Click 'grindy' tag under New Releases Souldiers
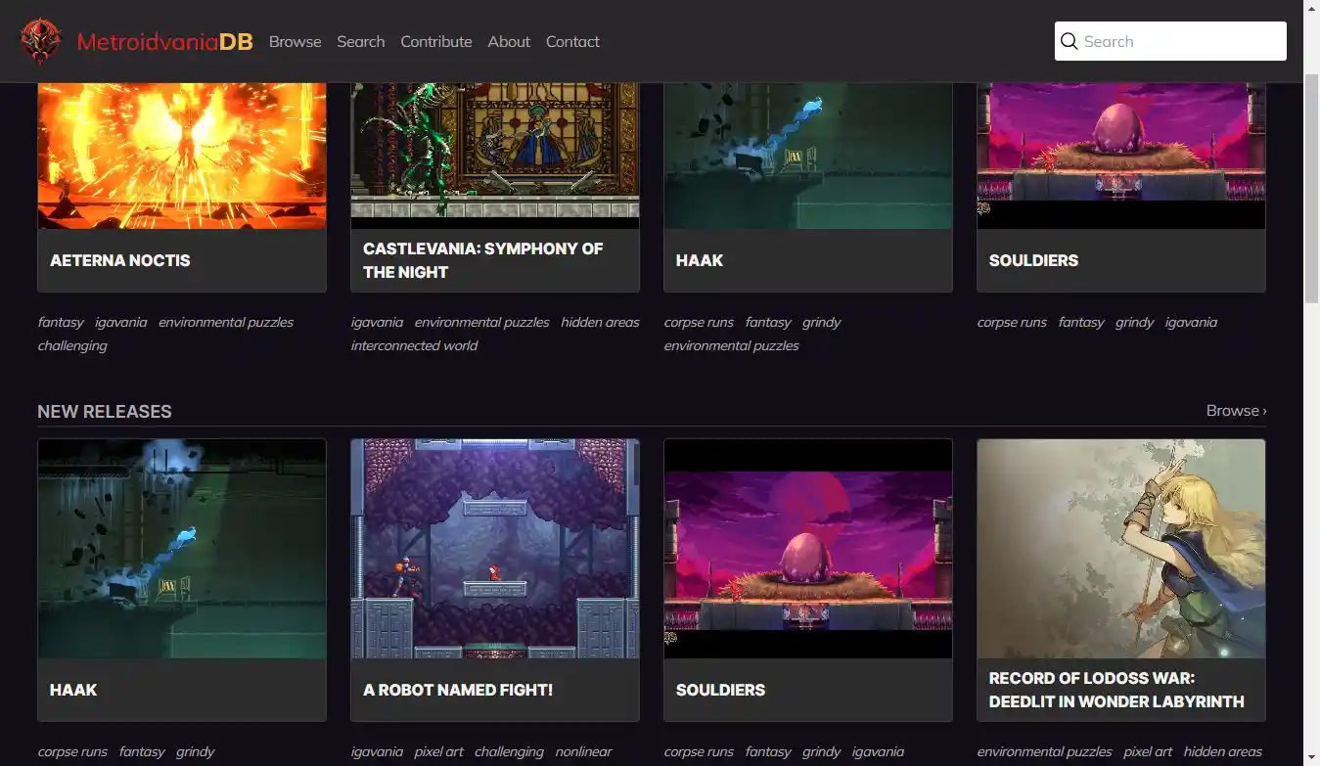1320x766 pixels. (x=822, y=751)
